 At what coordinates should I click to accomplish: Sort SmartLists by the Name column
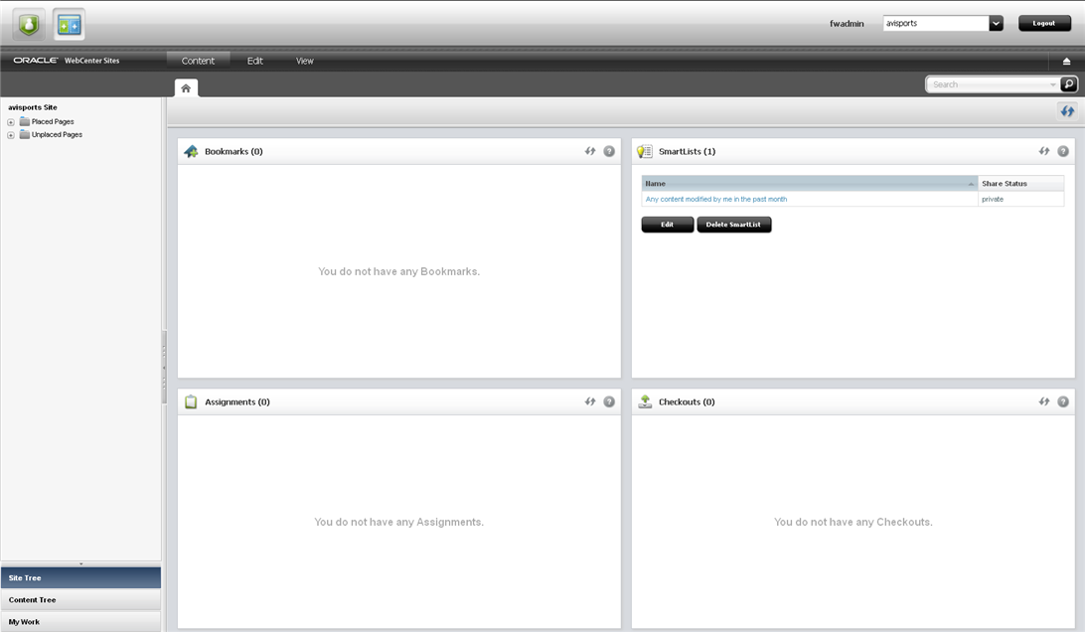point(810,184)
